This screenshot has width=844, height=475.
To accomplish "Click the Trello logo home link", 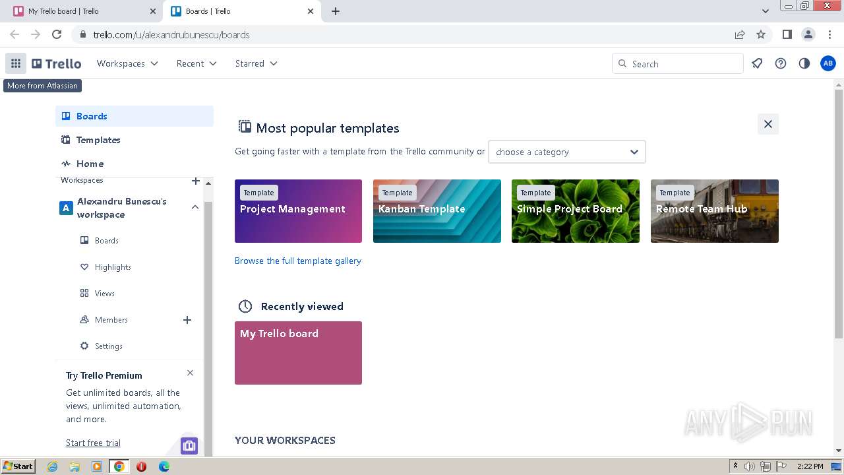I will (57, 63).
